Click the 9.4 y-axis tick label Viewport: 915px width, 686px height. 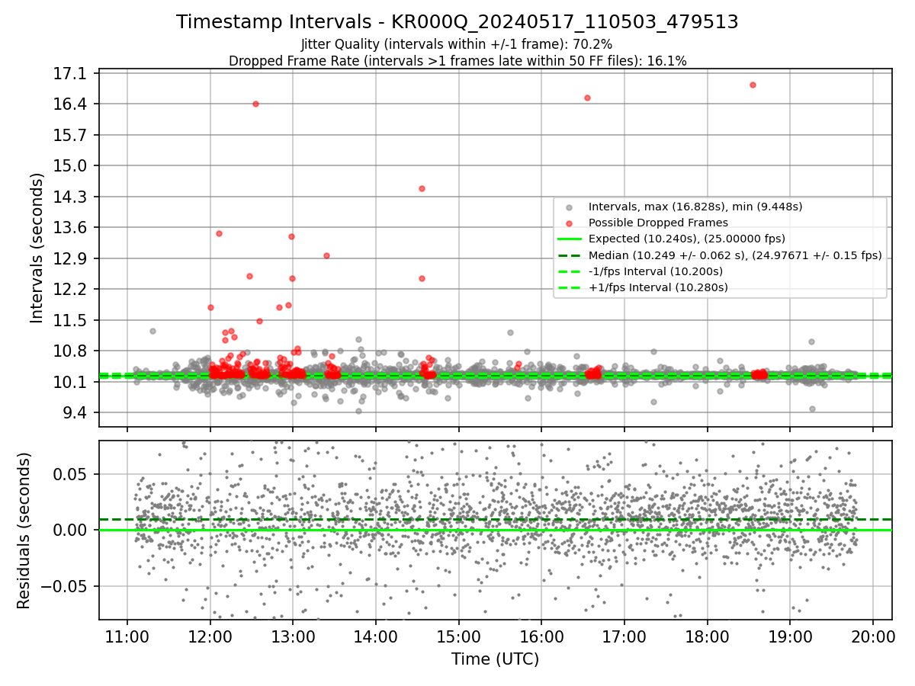tap(75, 412)
